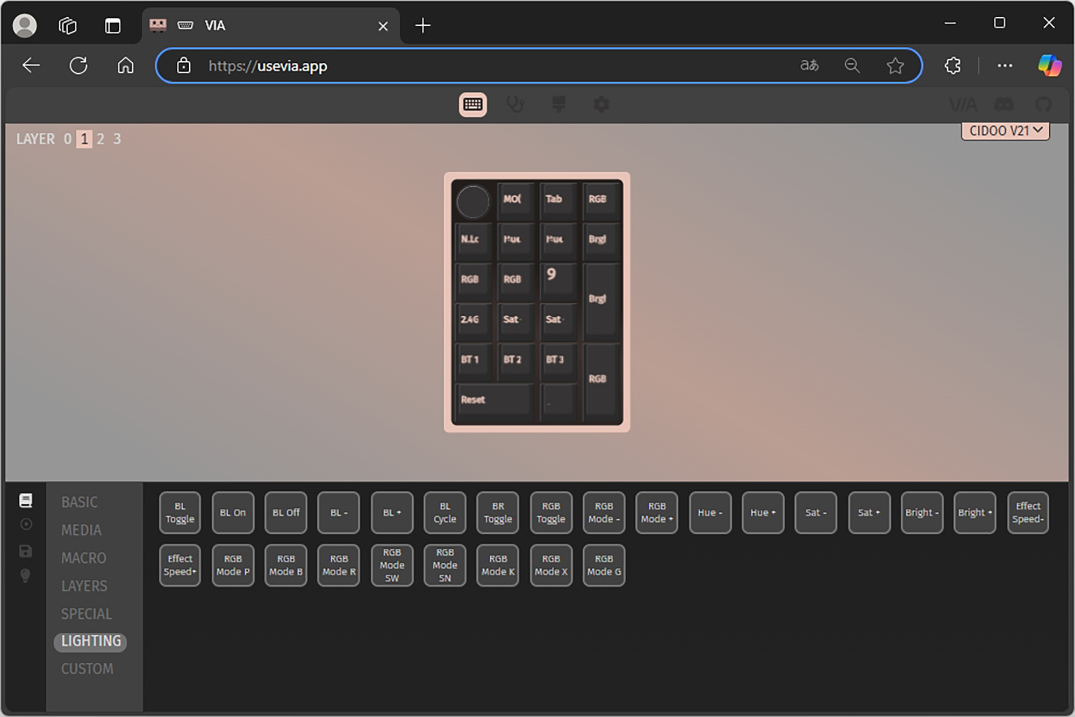Switch to layer 2
This screenshot has height=717, width=1075.
101,139
